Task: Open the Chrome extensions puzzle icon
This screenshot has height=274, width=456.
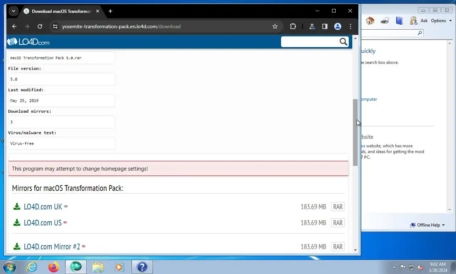Action: (293, 26)
